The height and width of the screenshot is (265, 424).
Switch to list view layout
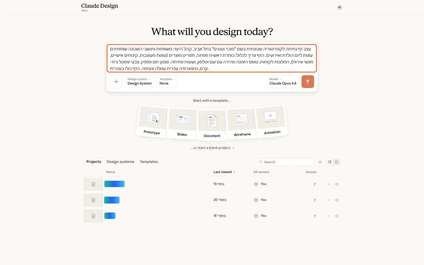(x=330, y=162)
